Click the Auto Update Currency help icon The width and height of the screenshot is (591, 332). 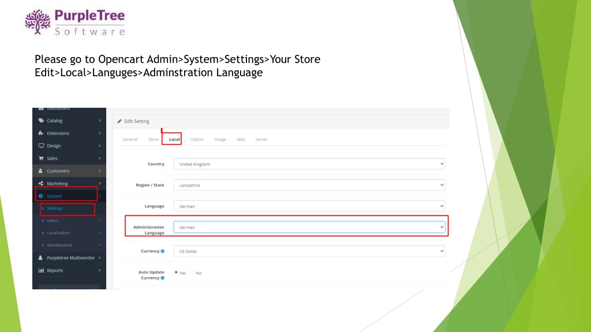click(x=163, y=278)
